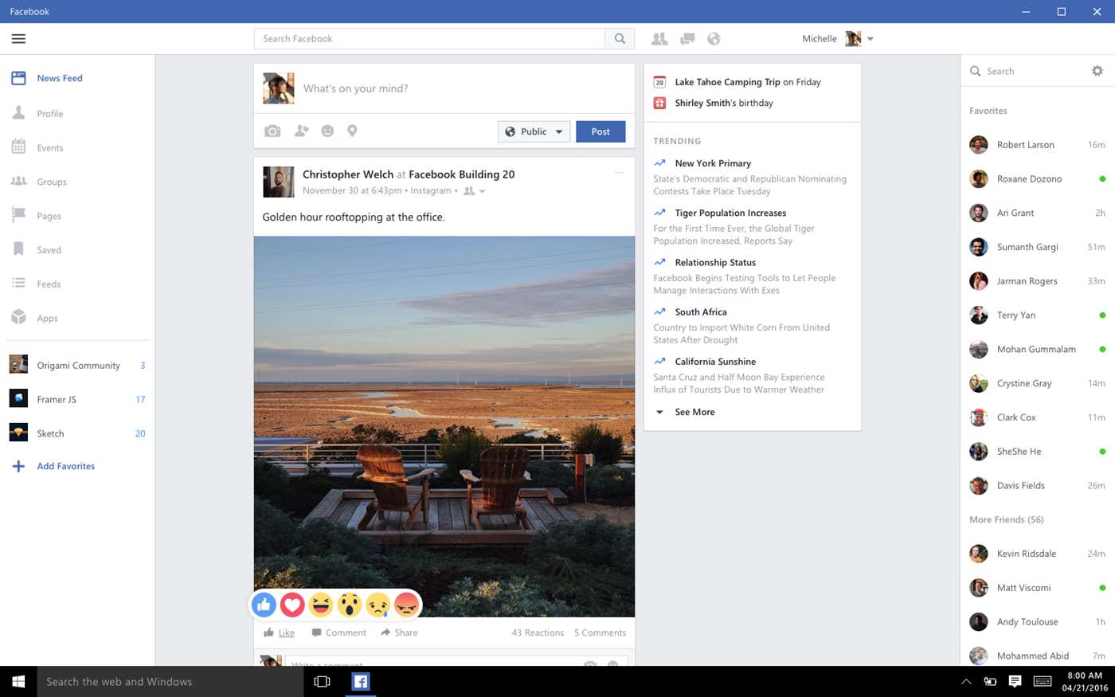This screenshot has width=1115, height=697.
Task: Open Task View icon on taskbar
Action: tap(322, 682)
